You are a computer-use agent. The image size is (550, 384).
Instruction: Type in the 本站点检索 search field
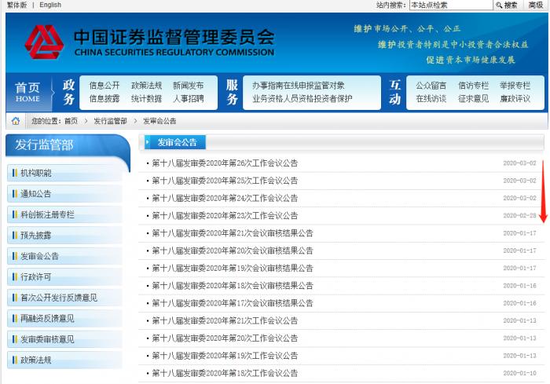tap(450, 5)
